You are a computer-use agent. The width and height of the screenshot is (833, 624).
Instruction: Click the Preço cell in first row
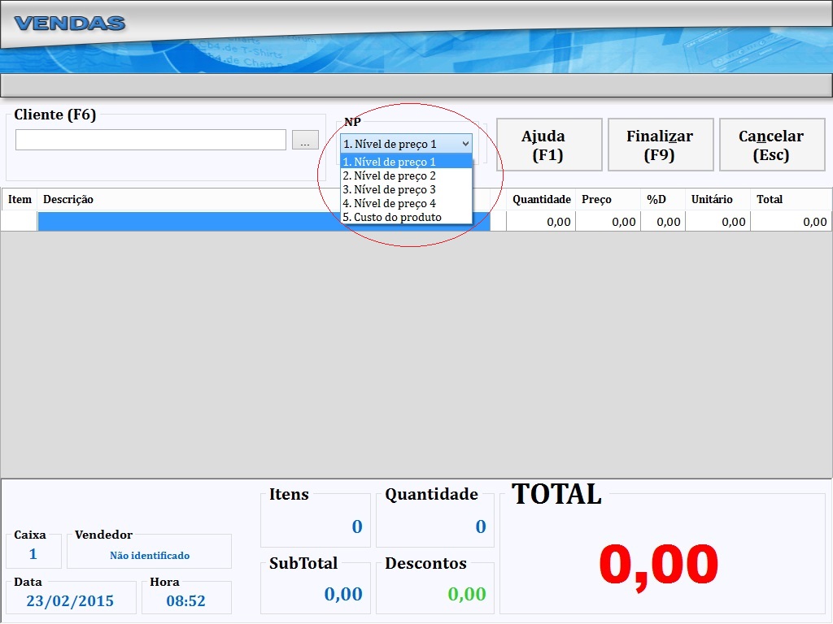pos(608,221)
